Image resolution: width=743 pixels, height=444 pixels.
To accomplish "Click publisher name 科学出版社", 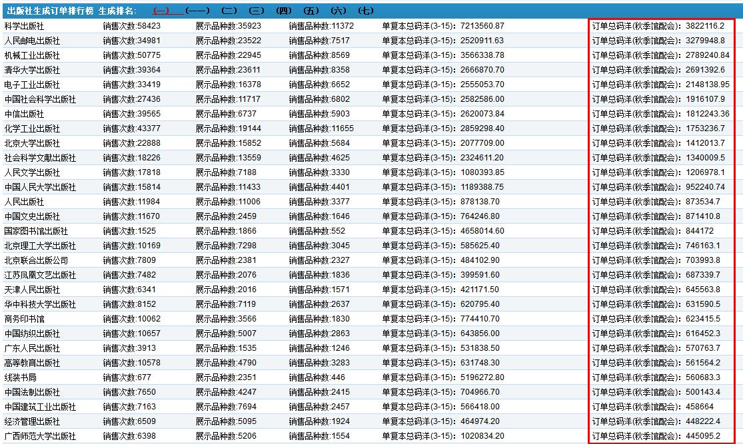I will 24,26.
